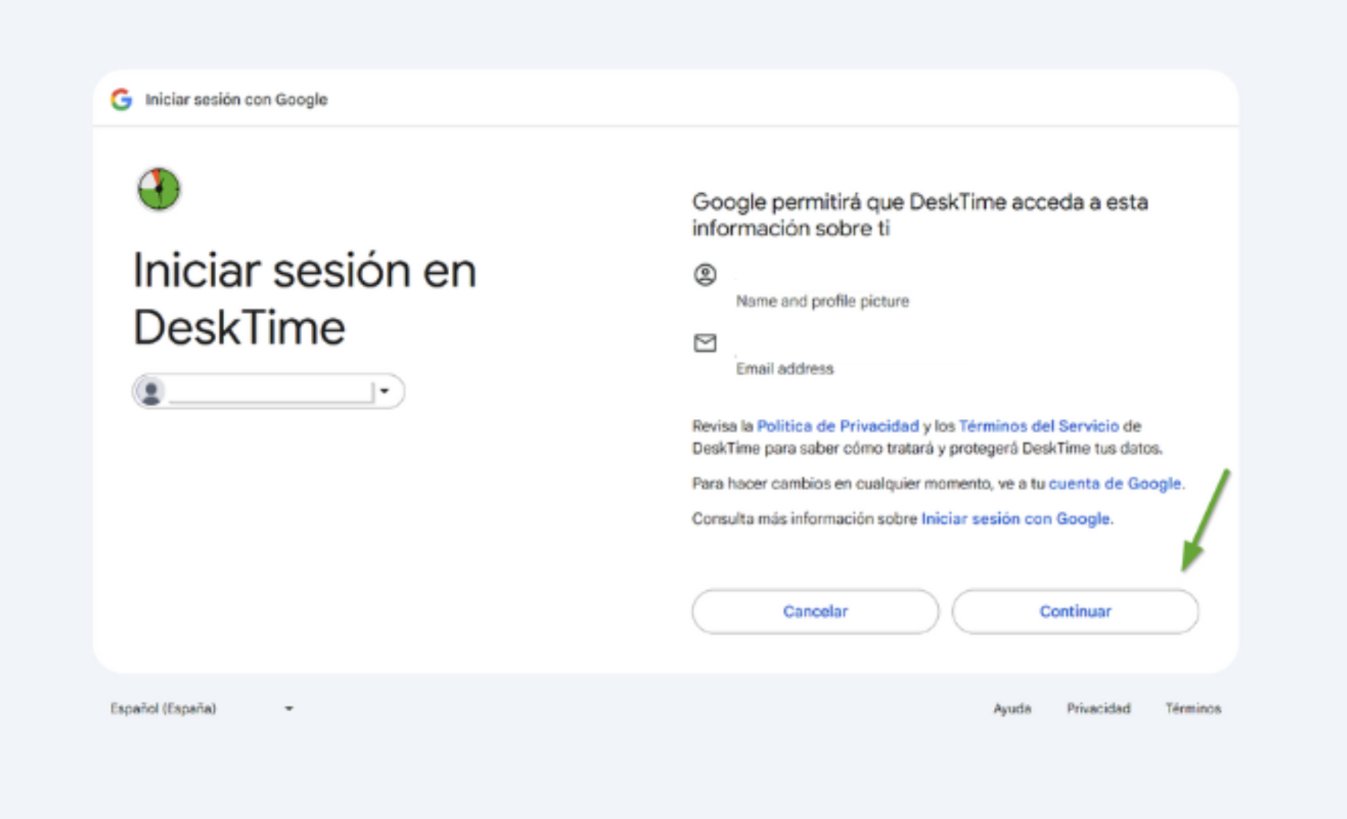Click the Email address permission label
The width and height of the screenshot is (1347, 819).
[784, 369]
